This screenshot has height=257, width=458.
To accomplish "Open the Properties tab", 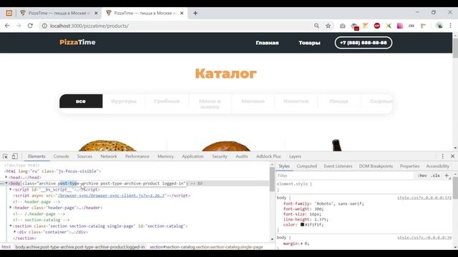I will pyautogui.click(x=409, y=166).
